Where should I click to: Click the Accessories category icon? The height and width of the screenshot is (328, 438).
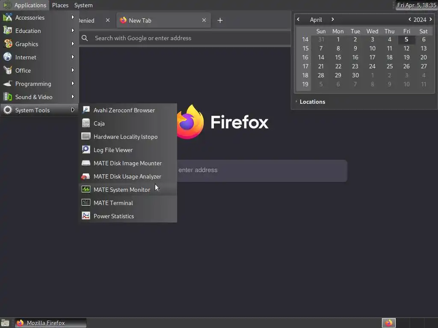8,17
